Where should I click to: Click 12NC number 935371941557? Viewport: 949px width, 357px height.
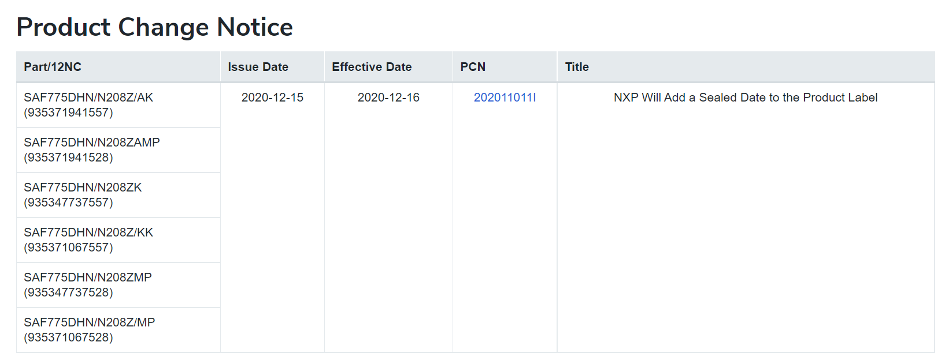(68, 112)
